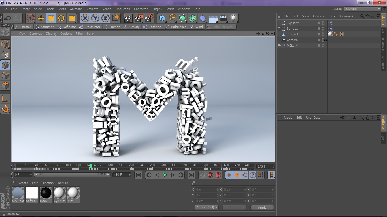Open the Plugins menu
This screenshot has width=387, height=217.
(x=157, y=9)
